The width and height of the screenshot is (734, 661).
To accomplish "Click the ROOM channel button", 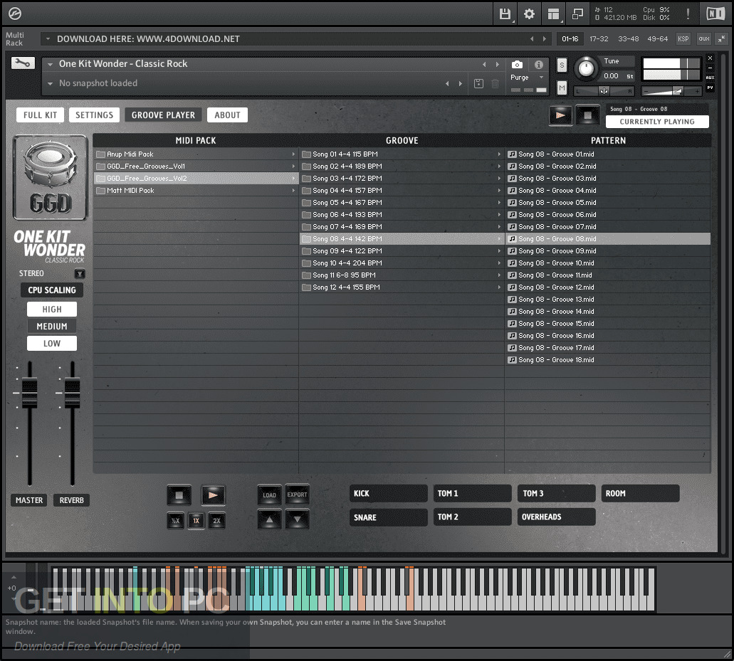I will [640, 494].
